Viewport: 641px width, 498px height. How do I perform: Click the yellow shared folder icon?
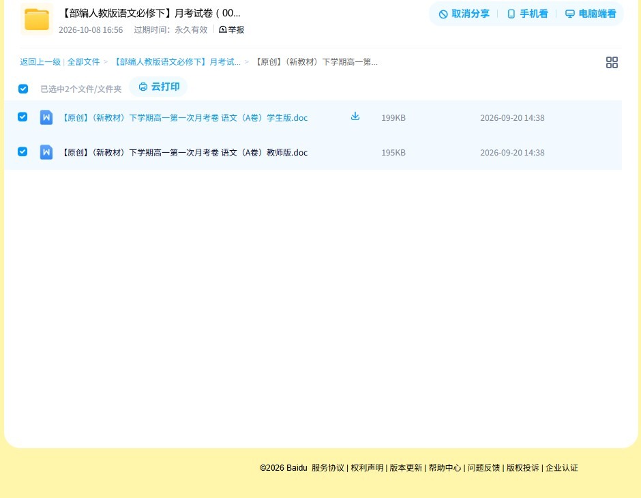pos(37,19)
